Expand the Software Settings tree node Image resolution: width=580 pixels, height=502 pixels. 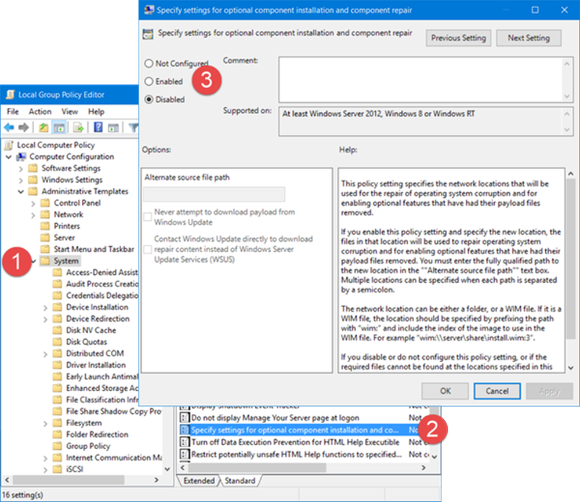(21, 168)
